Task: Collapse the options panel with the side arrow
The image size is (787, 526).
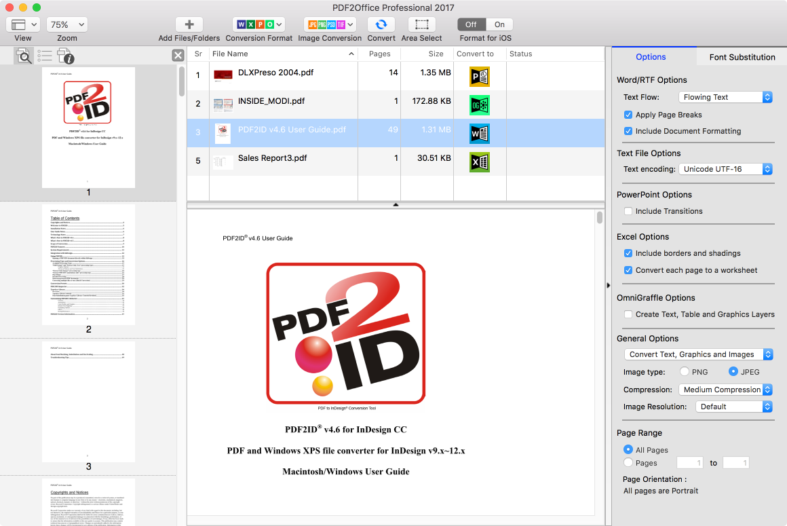Action: point(609,285)
